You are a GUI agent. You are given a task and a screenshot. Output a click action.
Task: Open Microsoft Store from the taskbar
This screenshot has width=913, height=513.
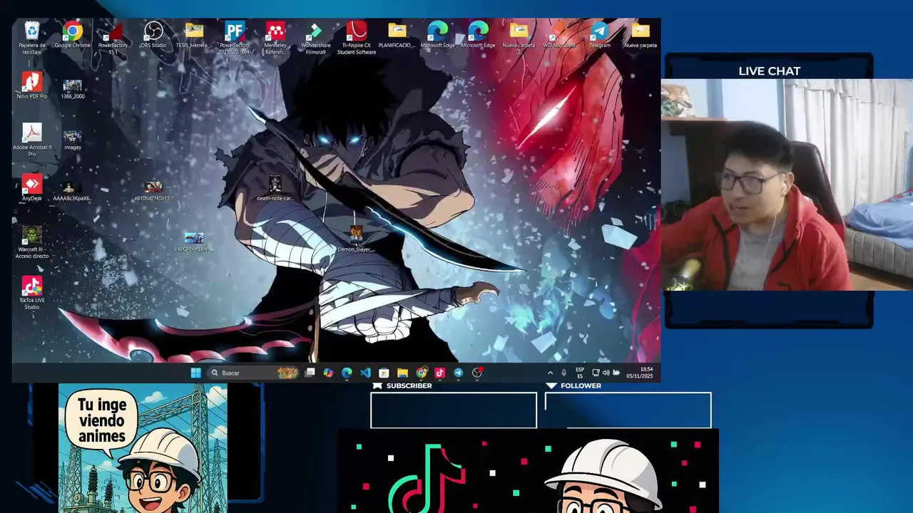(x=384, y=373)
